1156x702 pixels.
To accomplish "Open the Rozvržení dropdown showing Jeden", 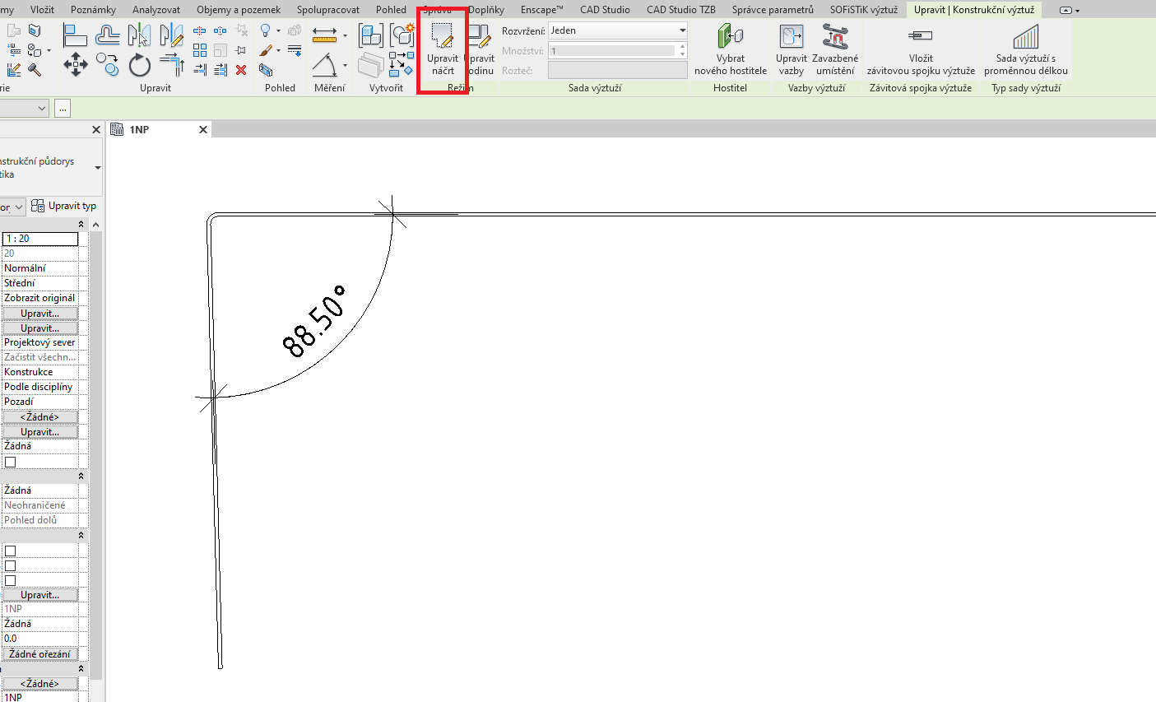I will 618,30.
